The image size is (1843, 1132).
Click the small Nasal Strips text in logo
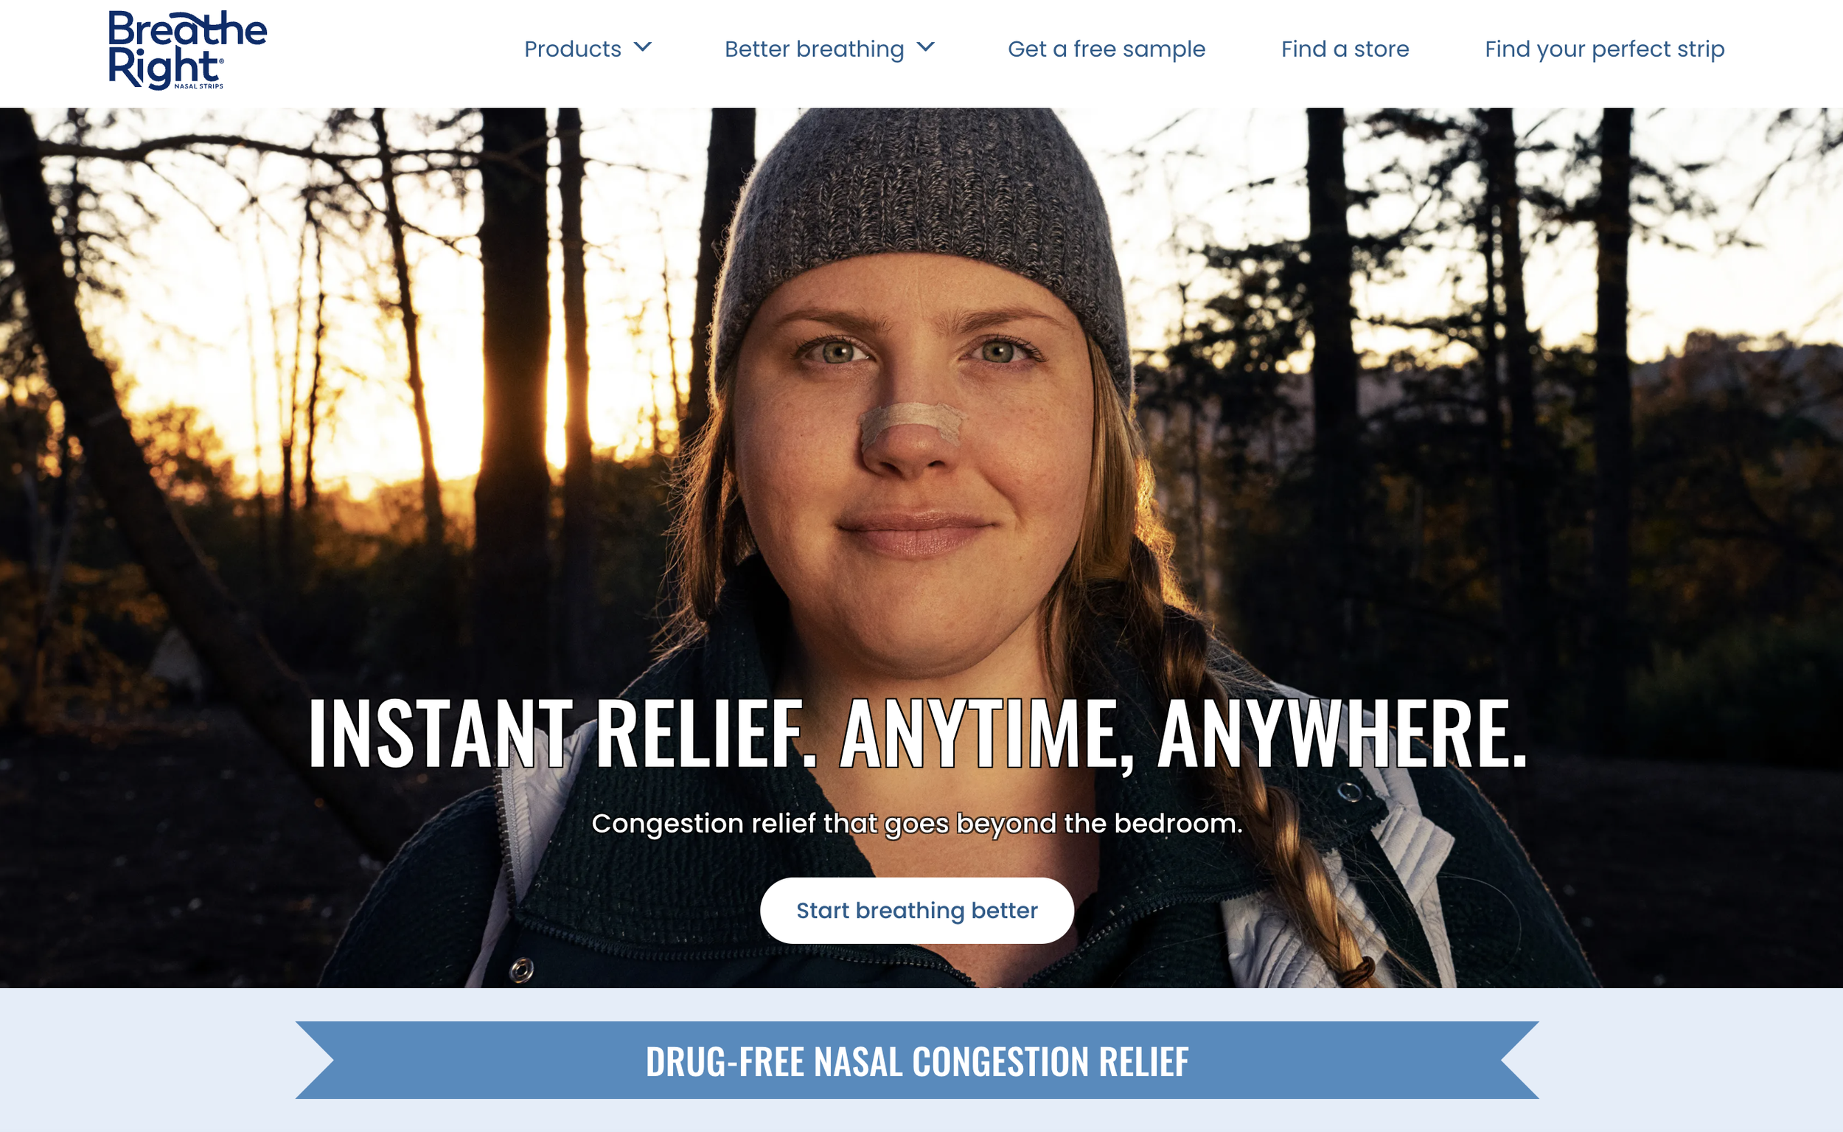pyautogui.click(x=198, y=86)
